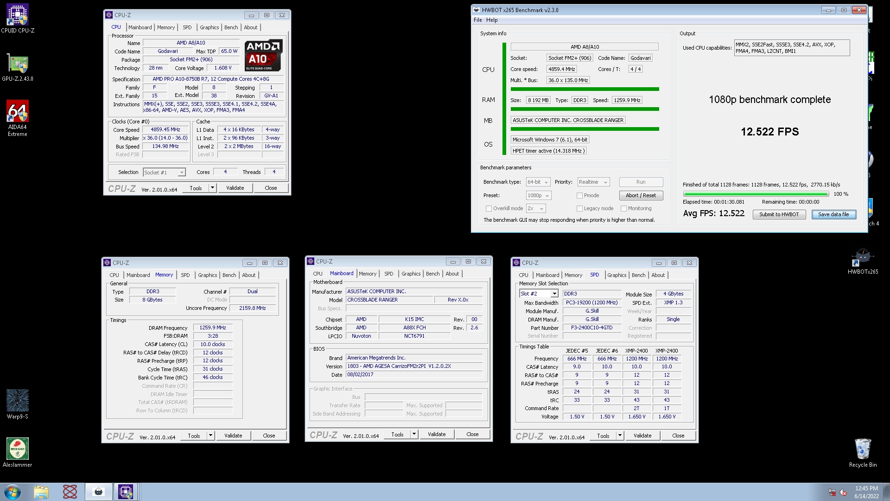890x501 pixels.
Task: Click Tools button in CPU-Z Memory window
Action: (194, 436)
